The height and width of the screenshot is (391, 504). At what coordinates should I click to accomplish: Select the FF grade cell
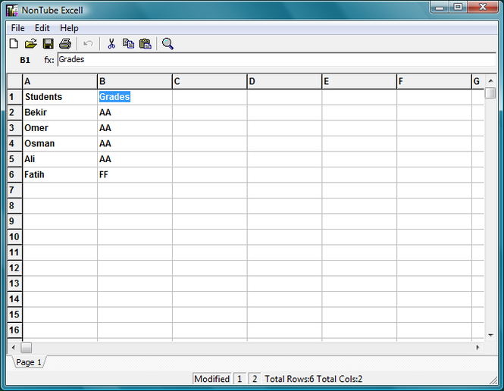pyautogui.click(x=135, y=175)
